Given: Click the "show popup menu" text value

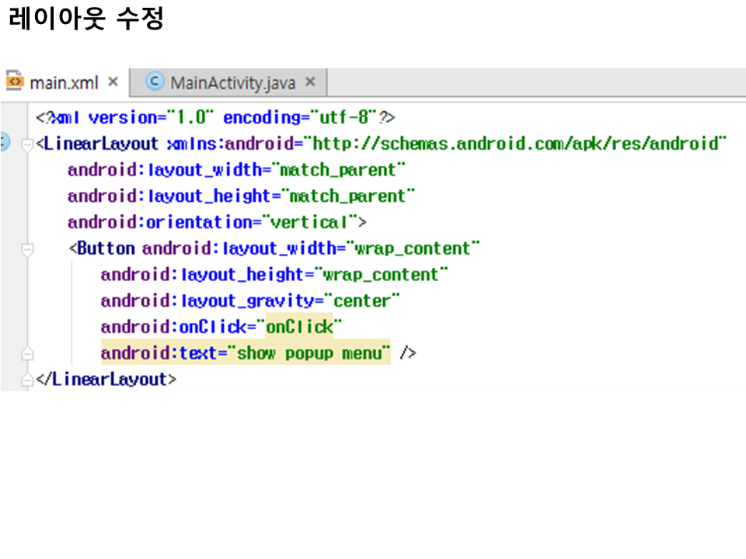Looking at the screenshot, I should point(309,353).
